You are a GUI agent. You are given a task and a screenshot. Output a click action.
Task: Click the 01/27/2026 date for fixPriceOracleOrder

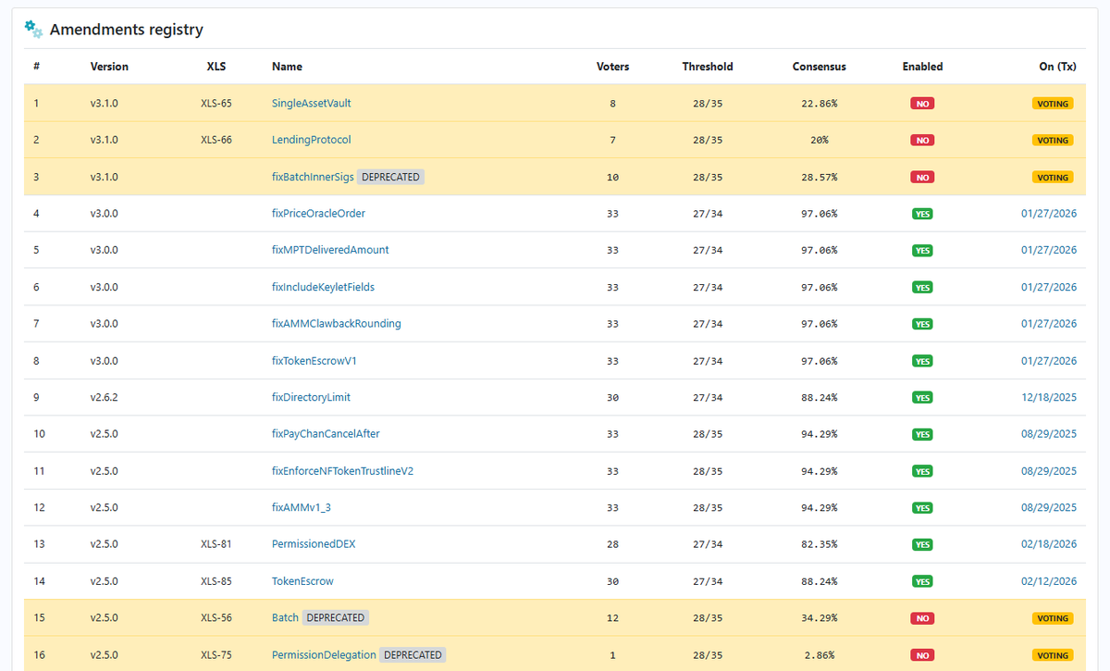coord(1049,214)
